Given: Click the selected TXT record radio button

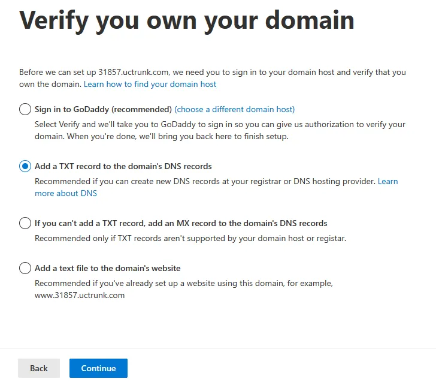Looking at the screenshot, I should 25,166.
